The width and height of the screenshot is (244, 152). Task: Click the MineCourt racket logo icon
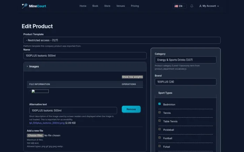click(x=24, y=6)
